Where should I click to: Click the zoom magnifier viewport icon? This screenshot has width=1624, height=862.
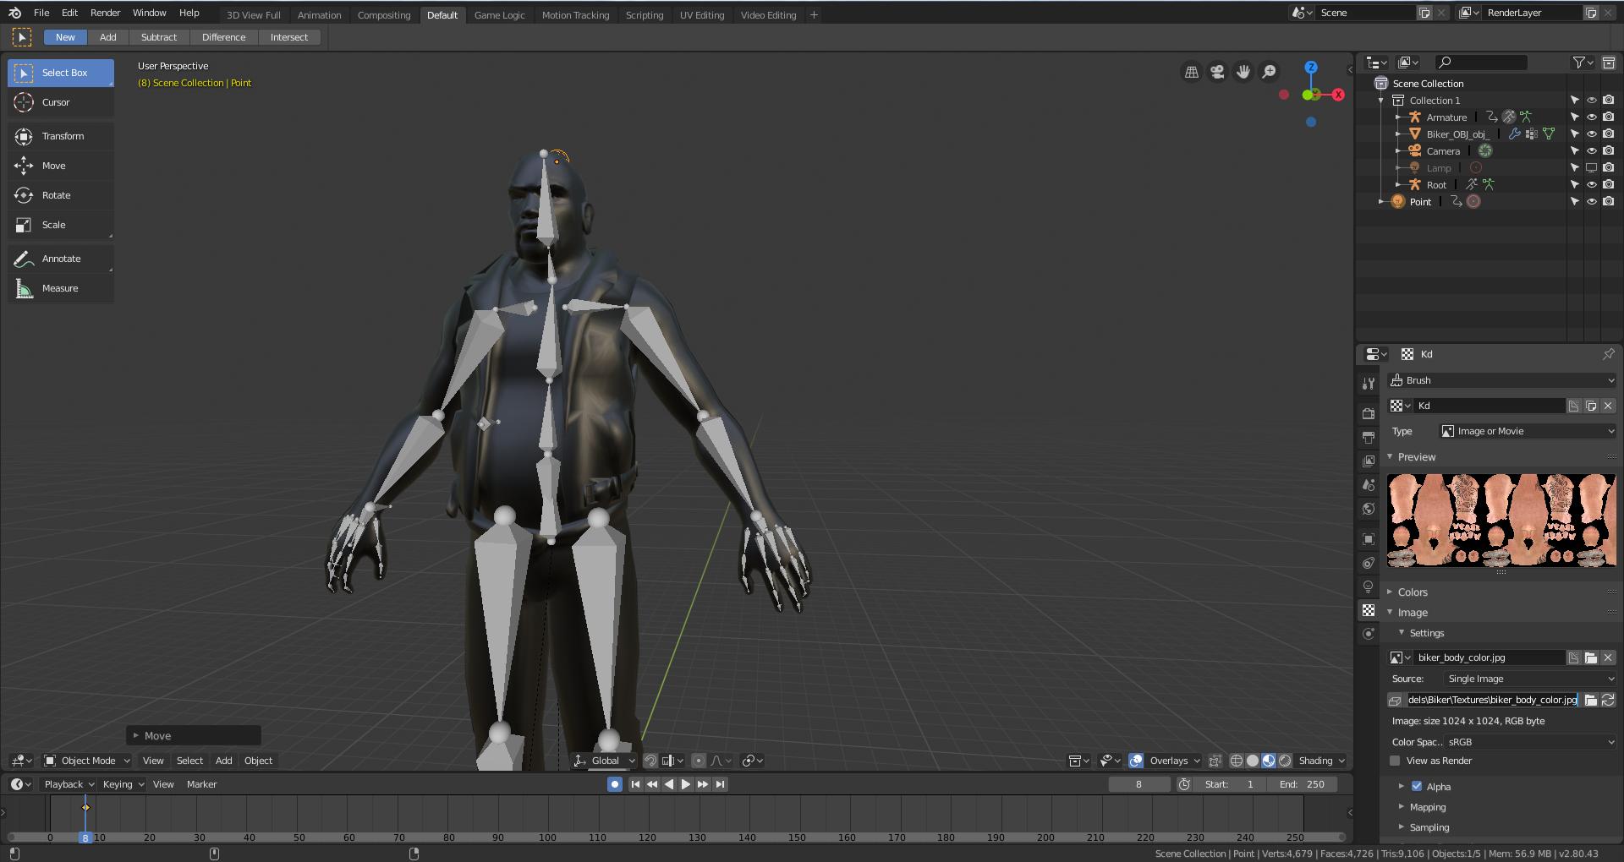coord(1269,72)
